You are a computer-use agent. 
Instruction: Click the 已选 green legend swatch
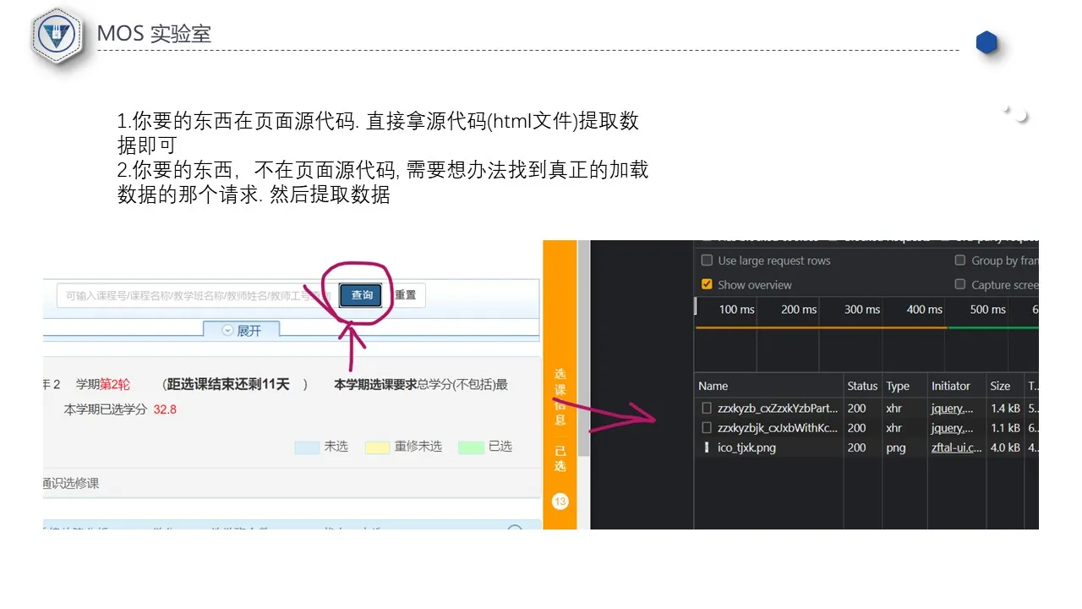point(471,447)
